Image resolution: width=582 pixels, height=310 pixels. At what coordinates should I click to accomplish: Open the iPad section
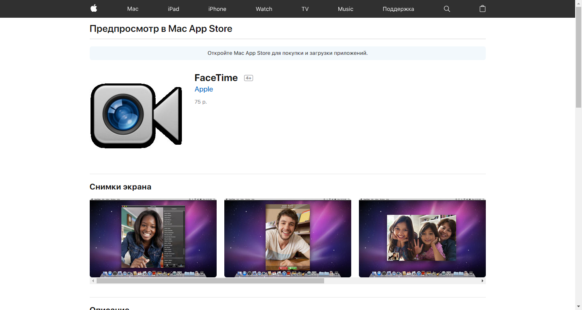pos(173,8)
